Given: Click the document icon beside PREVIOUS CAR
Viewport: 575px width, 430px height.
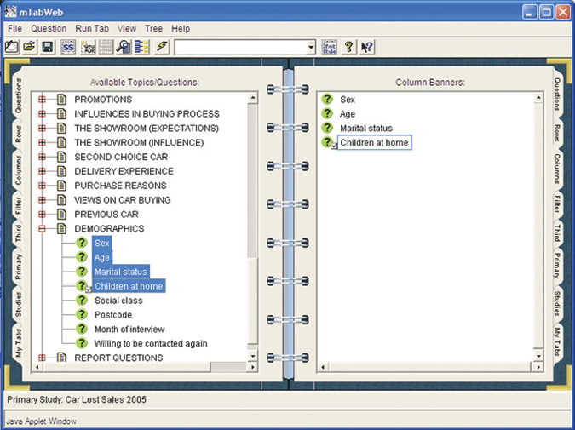Looking at the screenshot, I should coord(61,214).
